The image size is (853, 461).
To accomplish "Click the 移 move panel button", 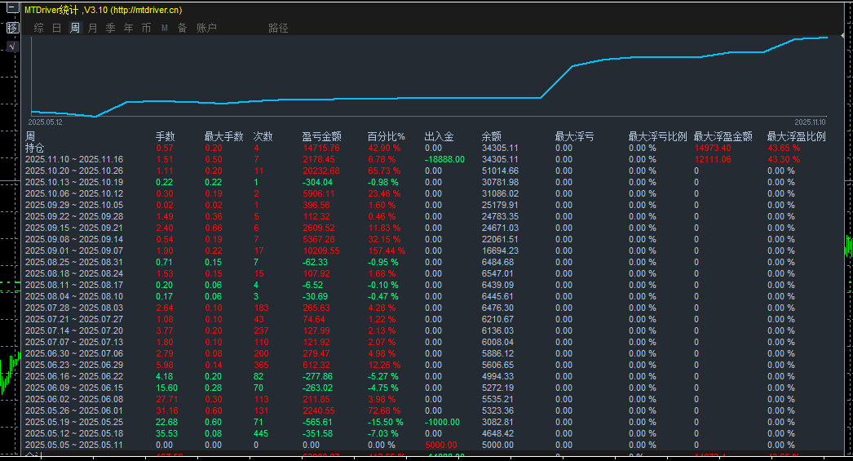I will click(x=12, y=28).
